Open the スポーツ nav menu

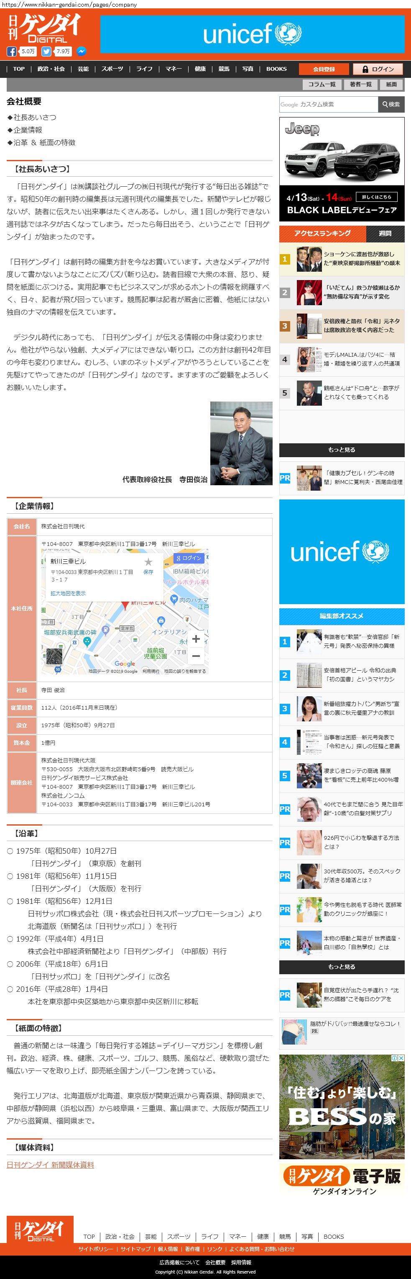pos(112,69)
